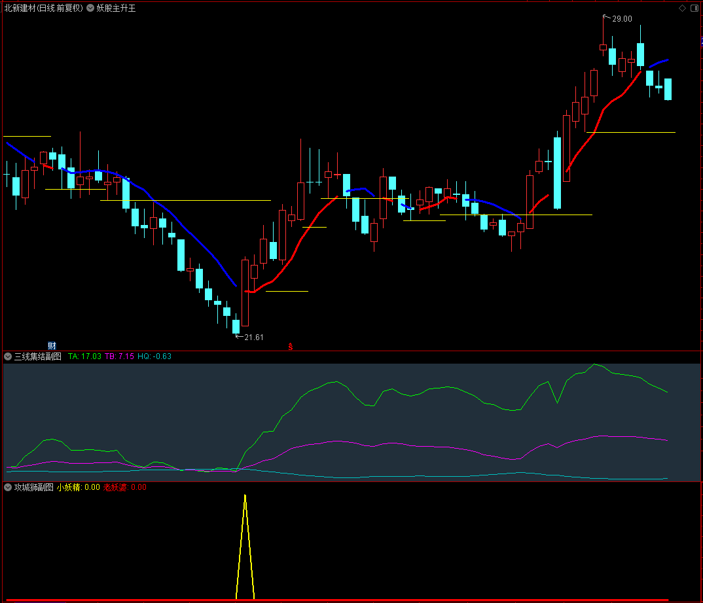
Task: Click the stock title 北新建材(日线,前复权)
Action: coord(43,8)
